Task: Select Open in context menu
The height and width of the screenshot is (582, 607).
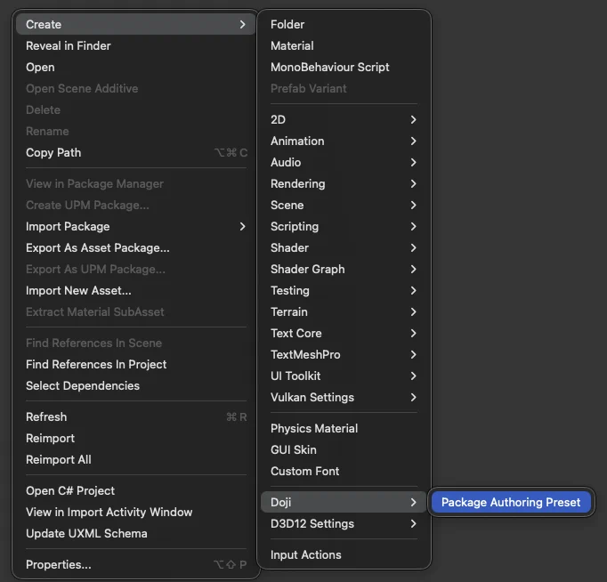Action: coord(135,67)
